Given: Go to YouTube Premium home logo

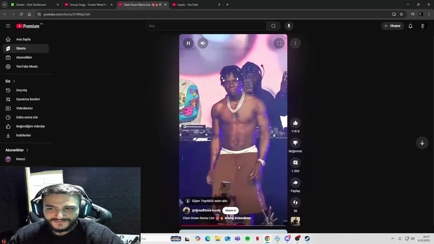Looking at the screenshot, I should pyautogui.click(x=28, y=26).
